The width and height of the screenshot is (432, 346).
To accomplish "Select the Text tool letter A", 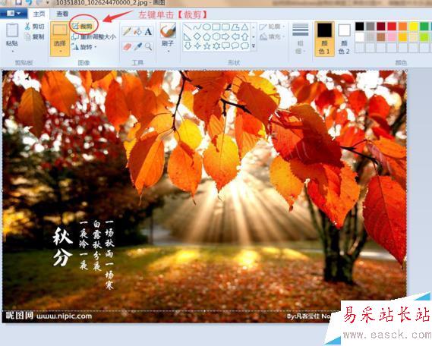I will tap(148, 31).
